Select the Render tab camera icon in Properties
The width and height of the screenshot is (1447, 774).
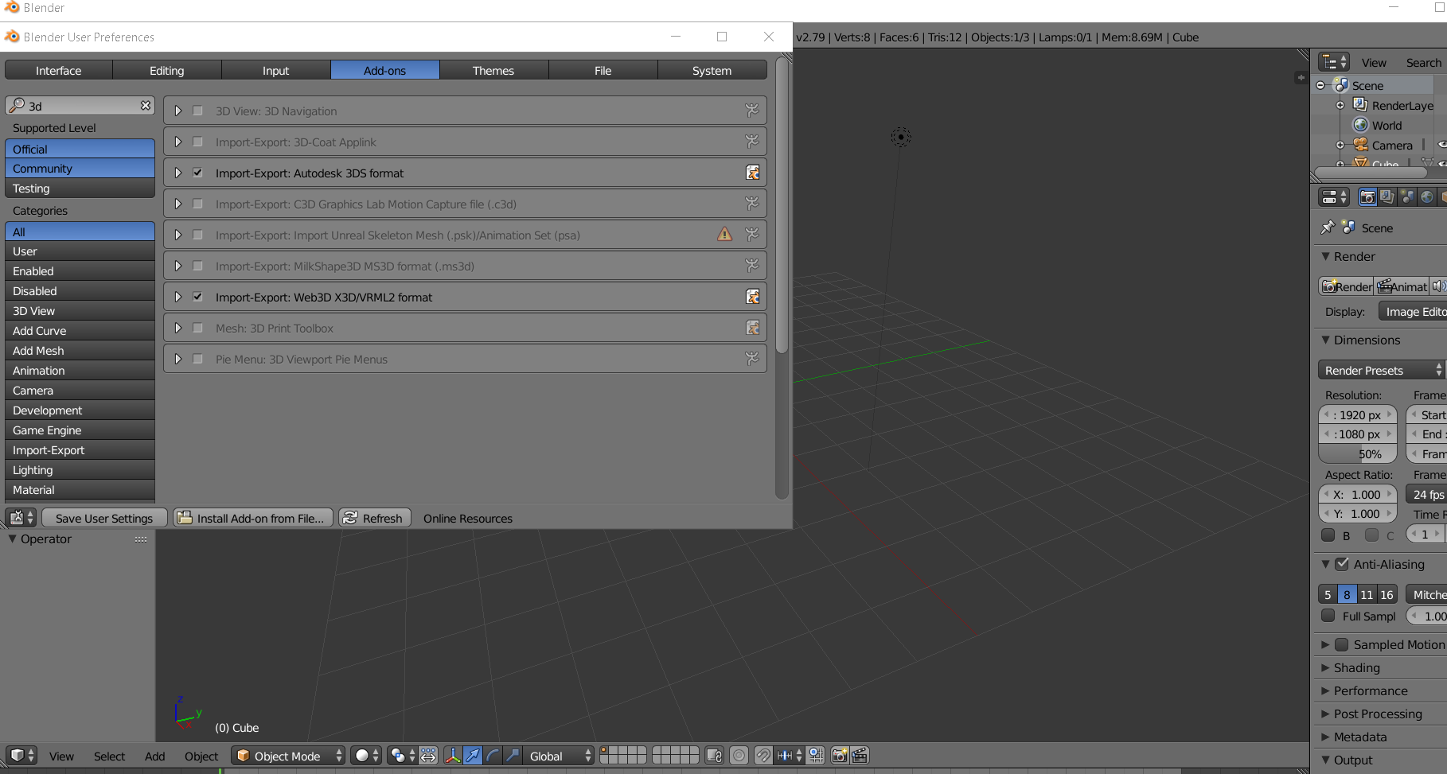coord(1367,196)
